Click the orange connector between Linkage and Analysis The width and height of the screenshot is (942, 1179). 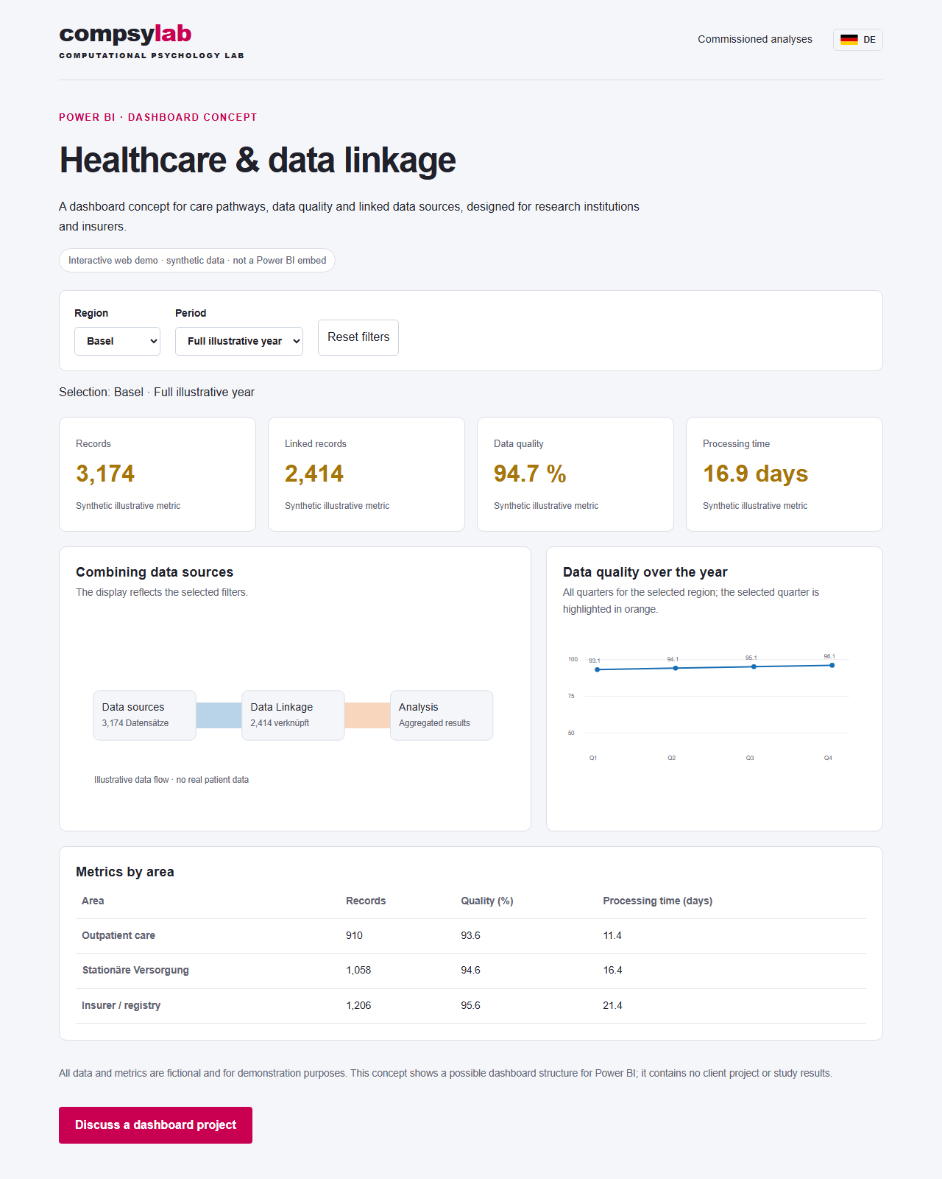[x=367, y=715]
